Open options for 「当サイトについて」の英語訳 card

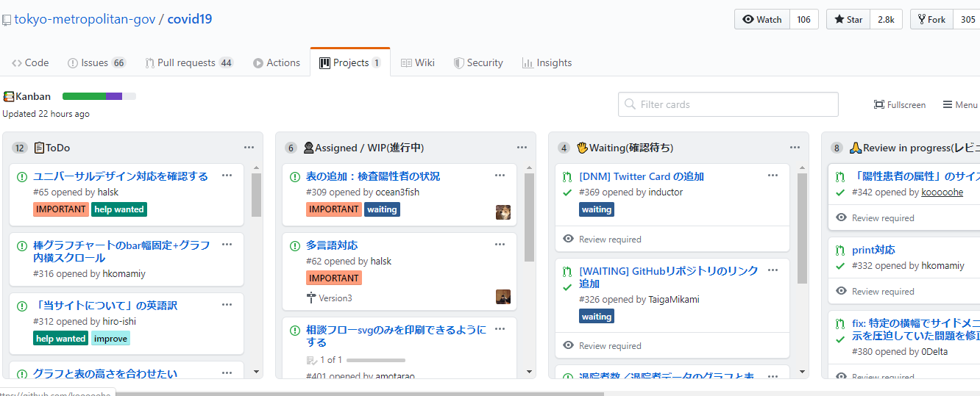[227, 304]
